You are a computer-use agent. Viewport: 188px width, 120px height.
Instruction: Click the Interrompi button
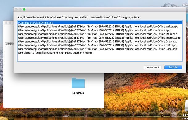(x=153, y=67)
